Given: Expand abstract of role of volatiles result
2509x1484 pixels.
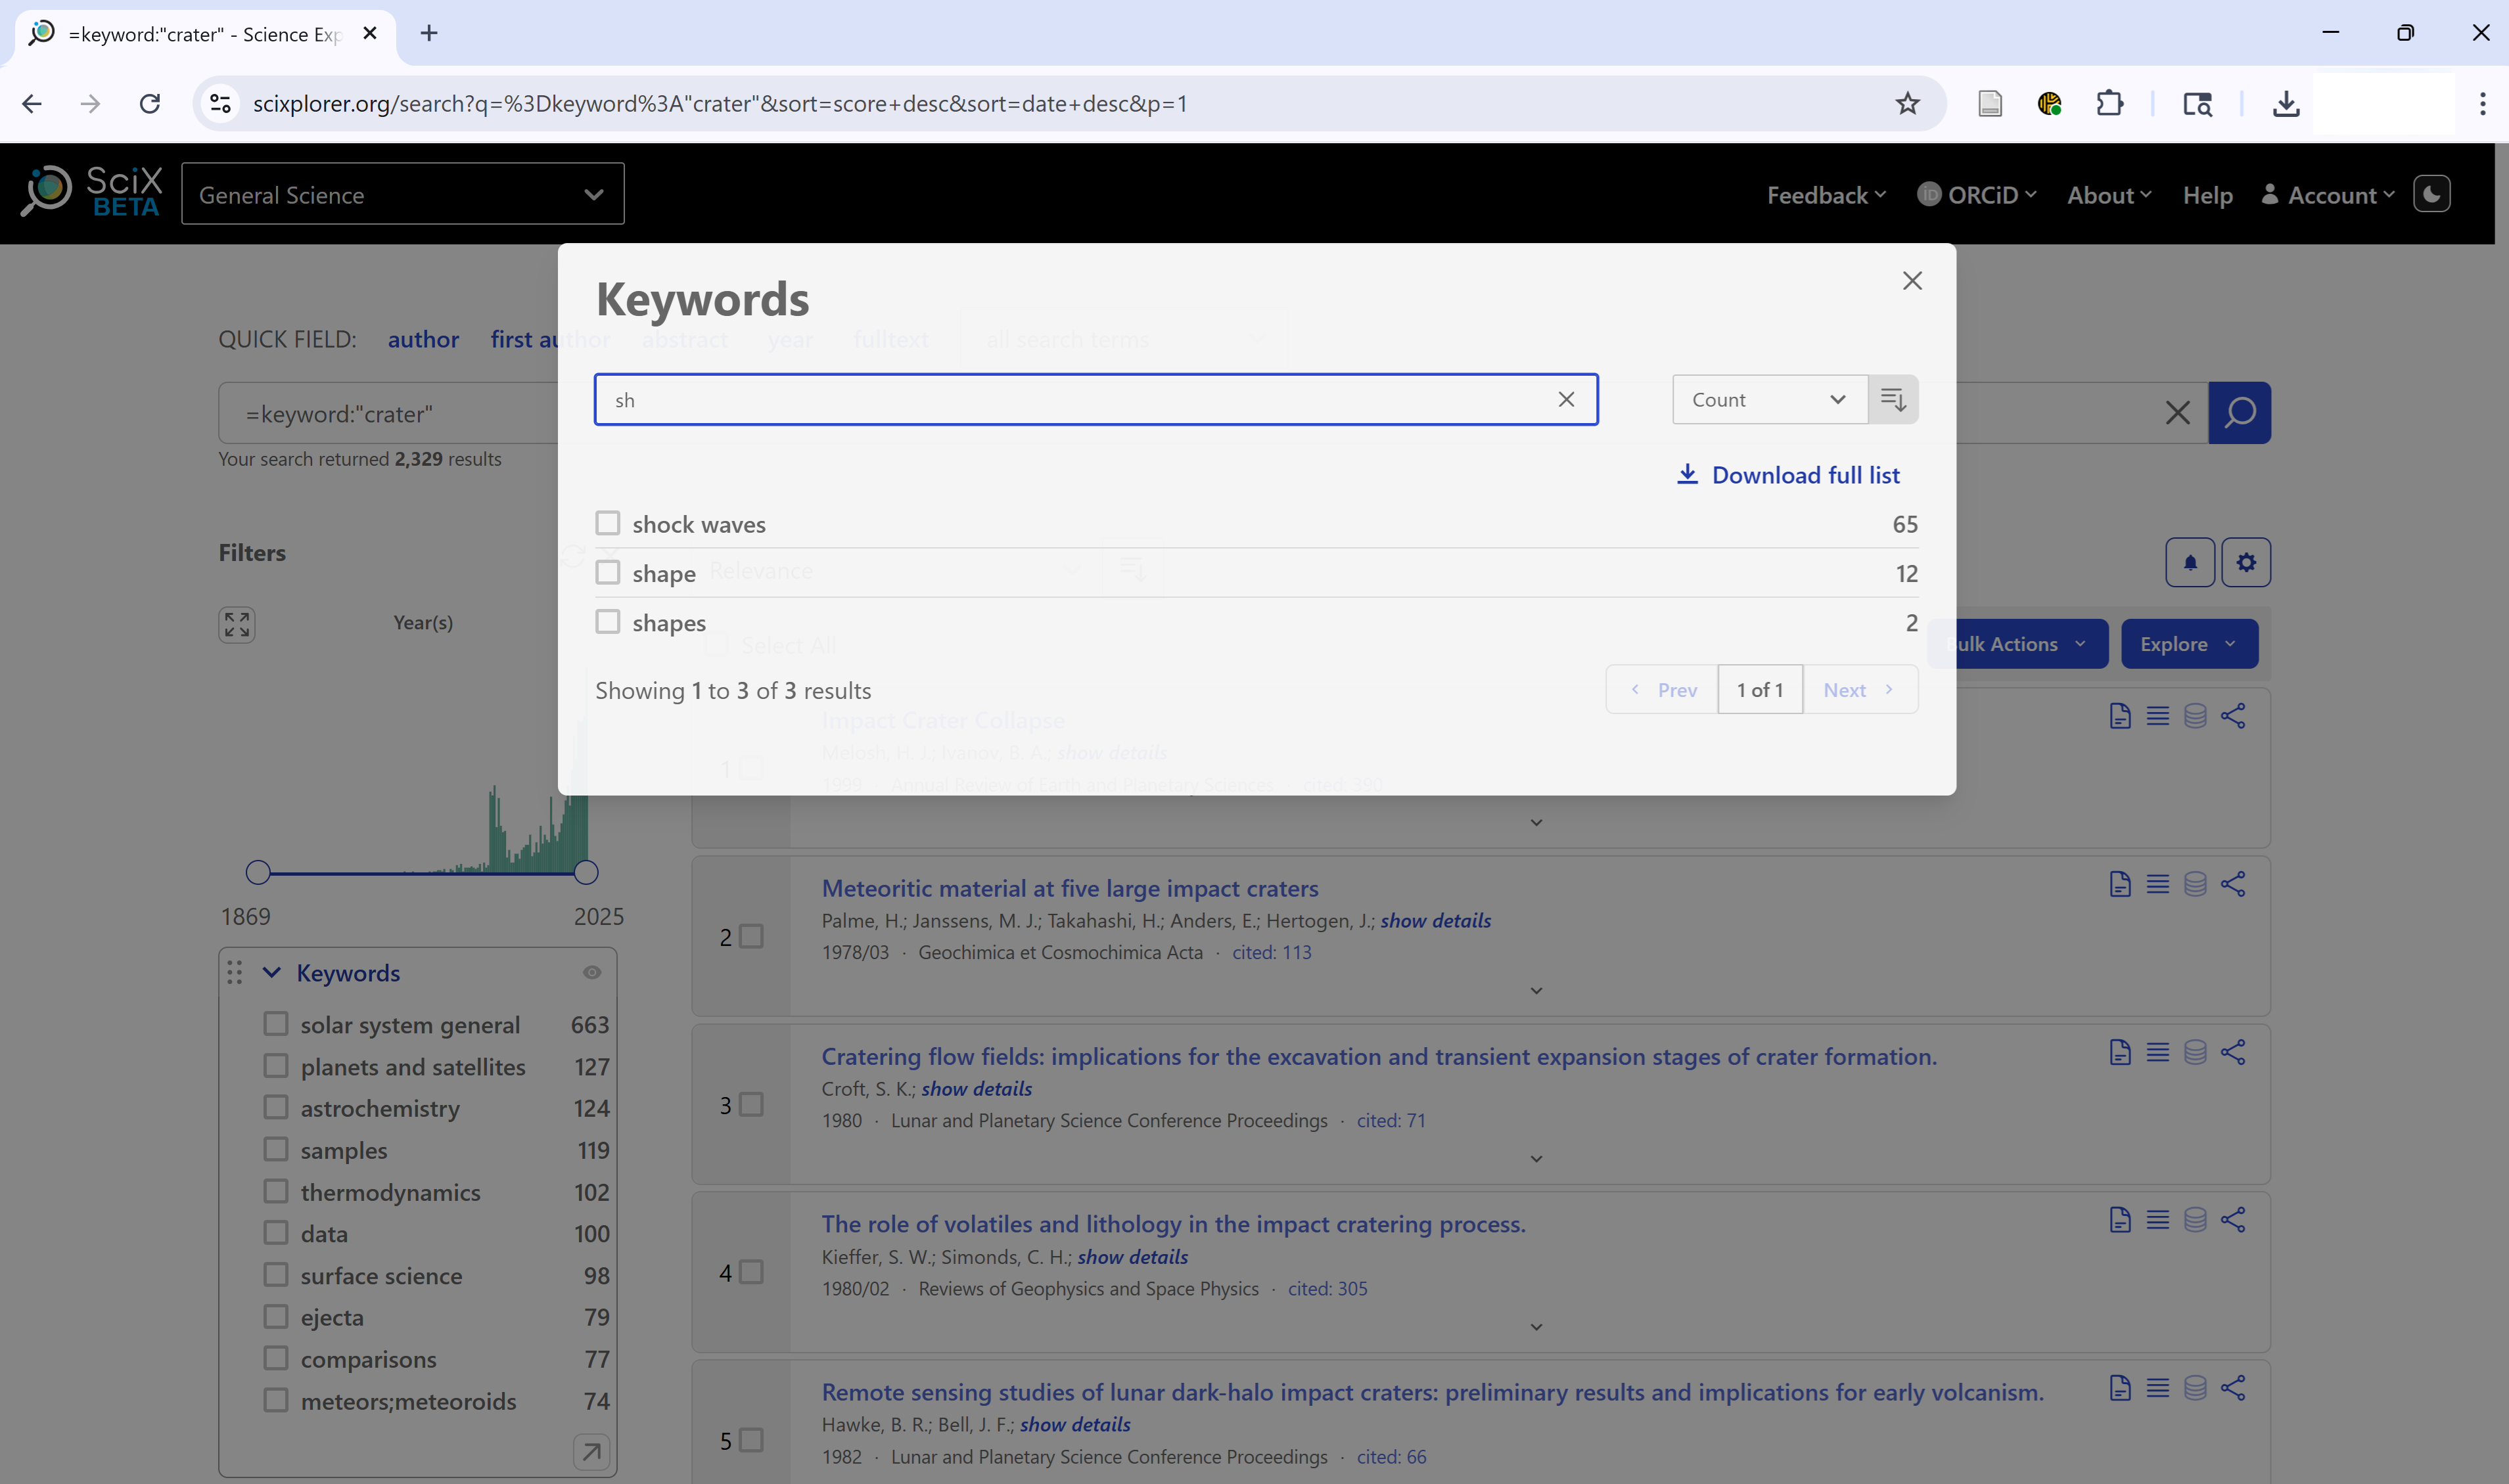Looking at the screenshot, I should [1536, 1327].
